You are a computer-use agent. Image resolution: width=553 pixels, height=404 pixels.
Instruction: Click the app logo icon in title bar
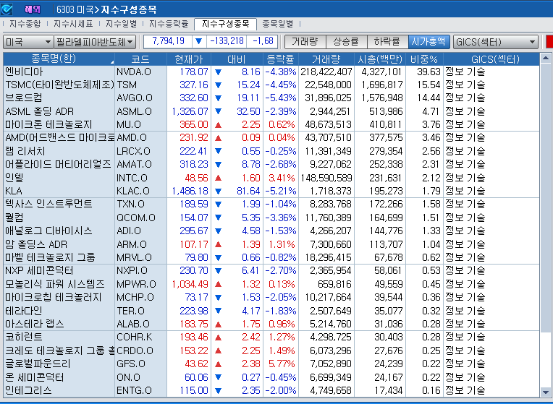(x=7, y=9)
